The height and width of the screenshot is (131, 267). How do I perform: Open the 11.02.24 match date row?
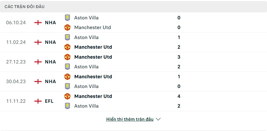(133, 42)
